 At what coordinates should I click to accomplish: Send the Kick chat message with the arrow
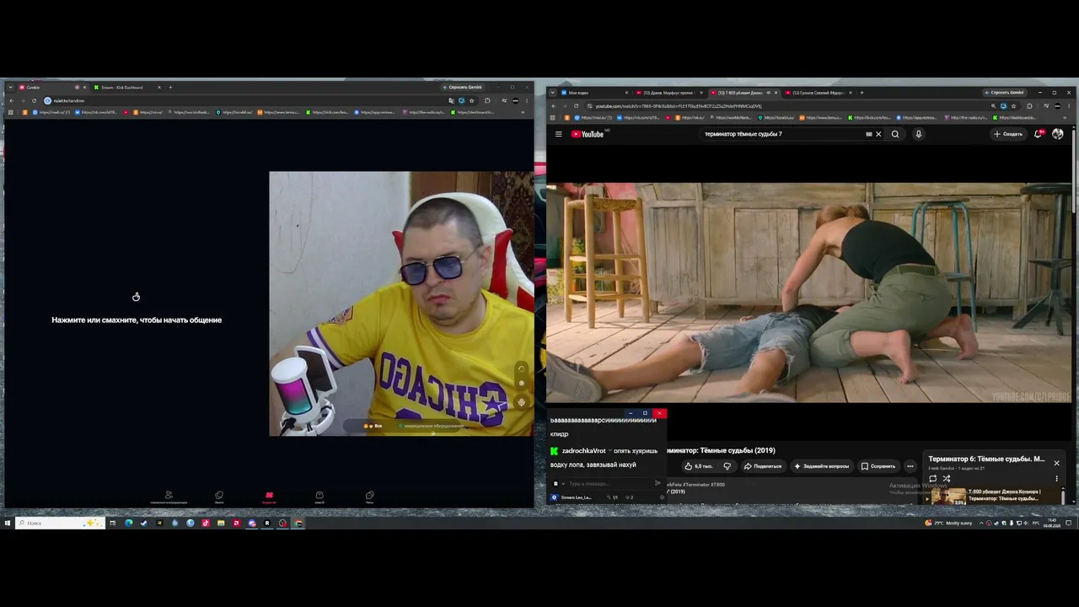pos(658,484)
